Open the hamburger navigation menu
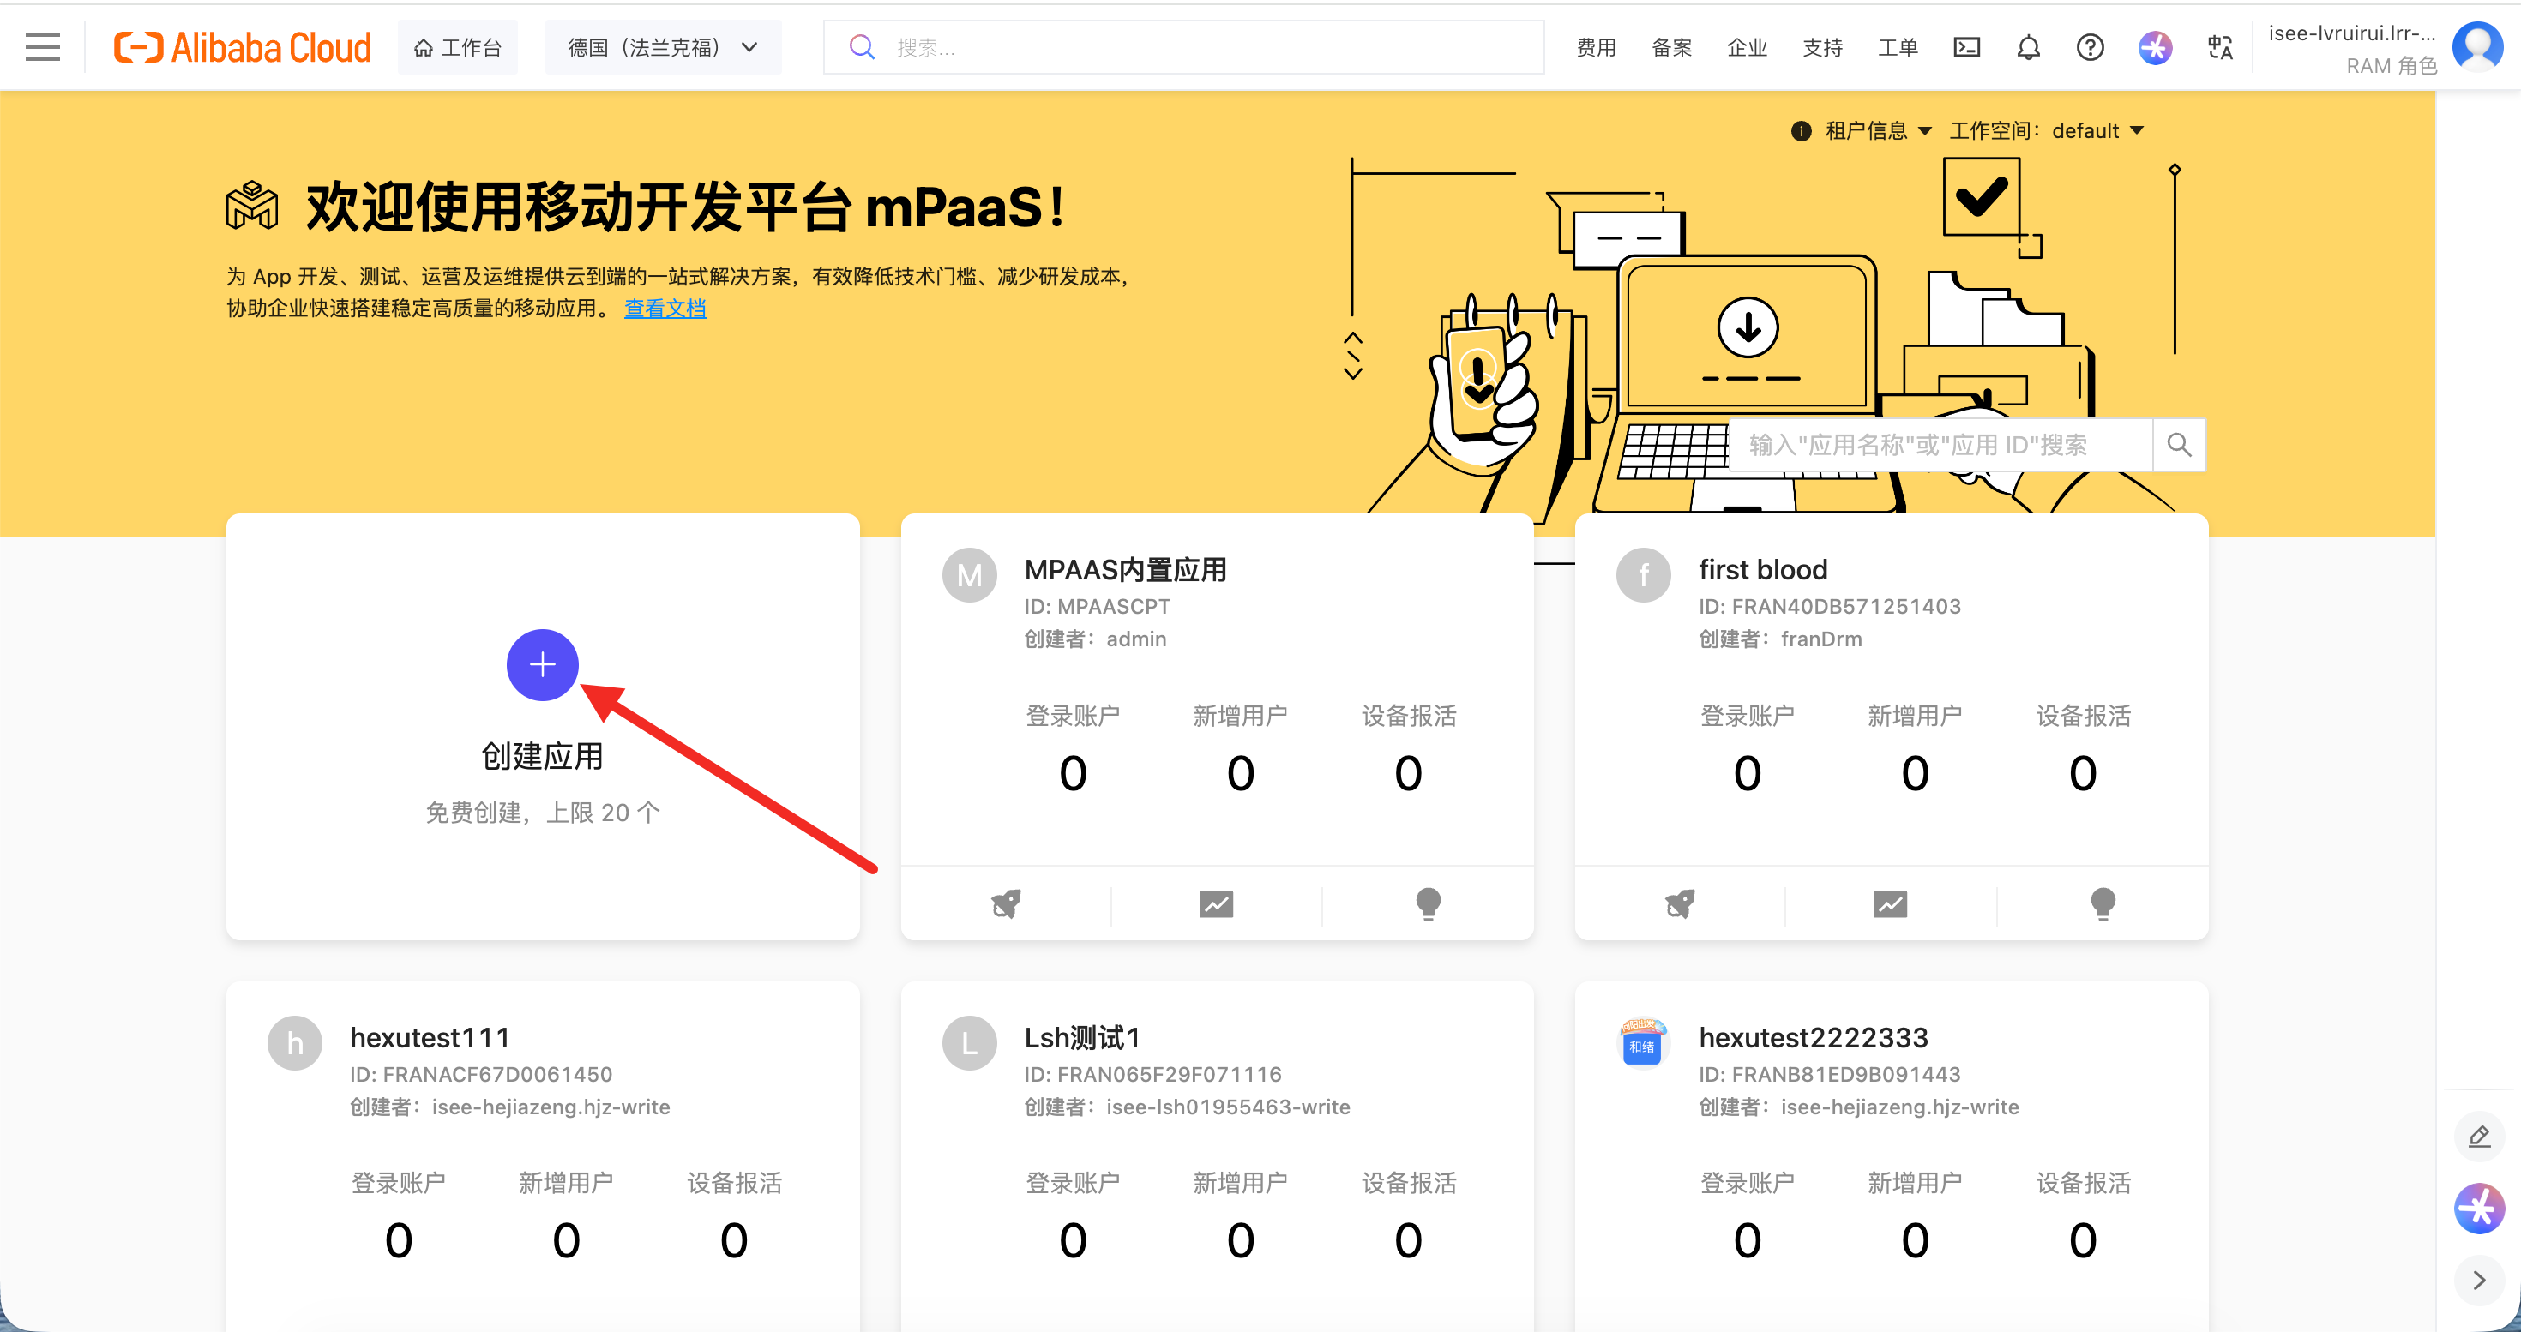 (x=42, y=47)
